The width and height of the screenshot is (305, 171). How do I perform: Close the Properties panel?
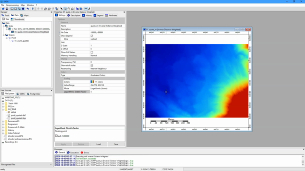coord(124,12)
